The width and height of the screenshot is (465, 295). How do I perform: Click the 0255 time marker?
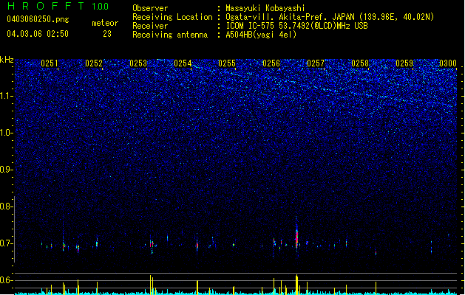[x=227, y=63]
